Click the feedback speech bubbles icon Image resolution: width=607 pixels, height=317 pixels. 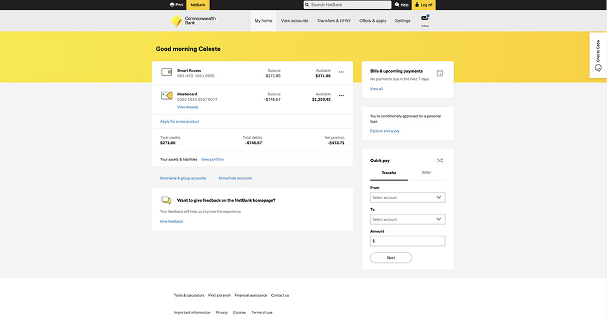point(166,200)
